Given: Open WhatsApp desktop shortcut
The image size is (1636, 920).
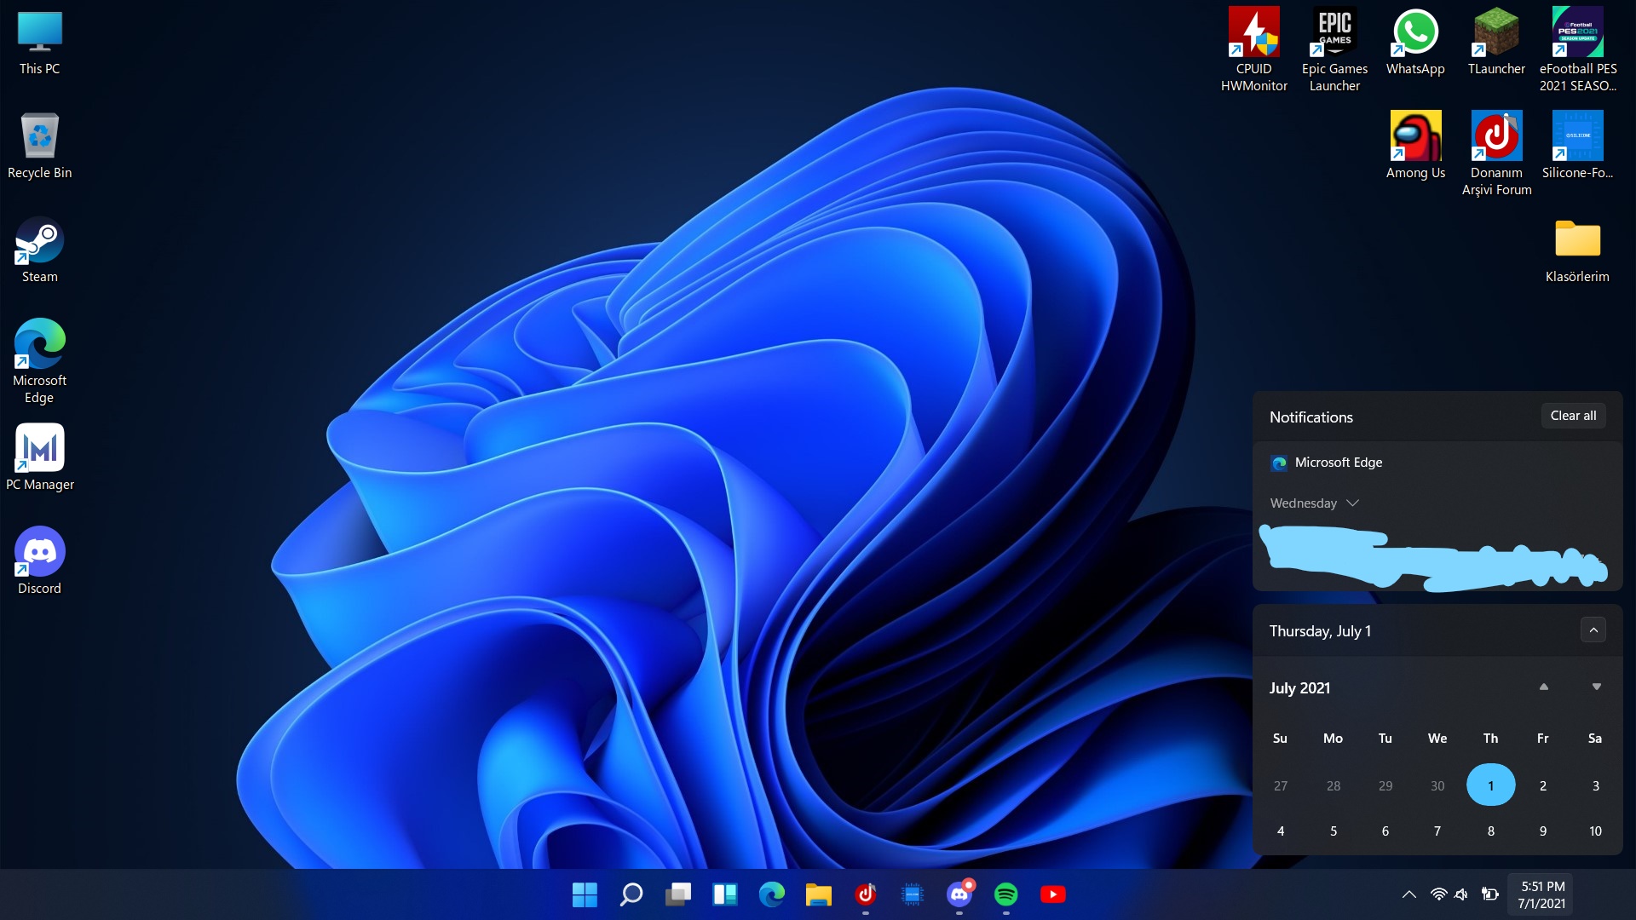Looking at the screenshot, I should (1415, 43).
